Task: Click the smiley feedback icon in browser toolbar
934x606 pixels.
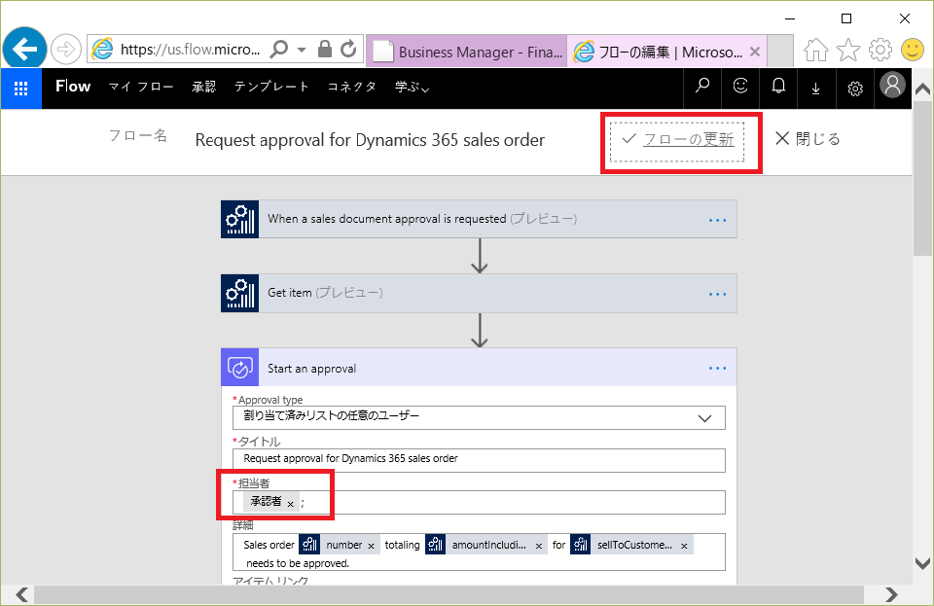Action: 913,50
